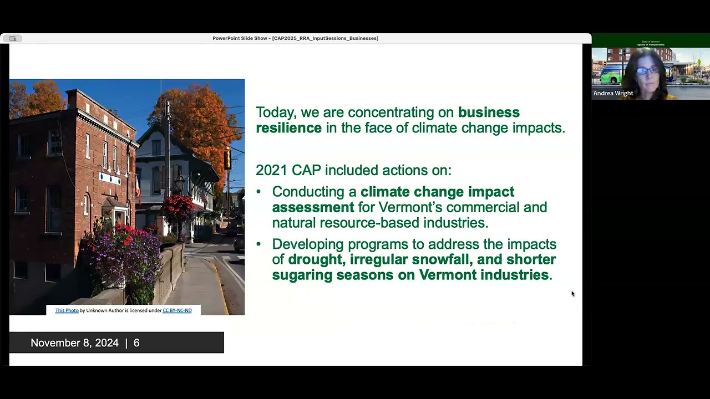710x399 pixels.
Task: Click the bold words 'business resilience'
Action: click(x=388, y=120)
